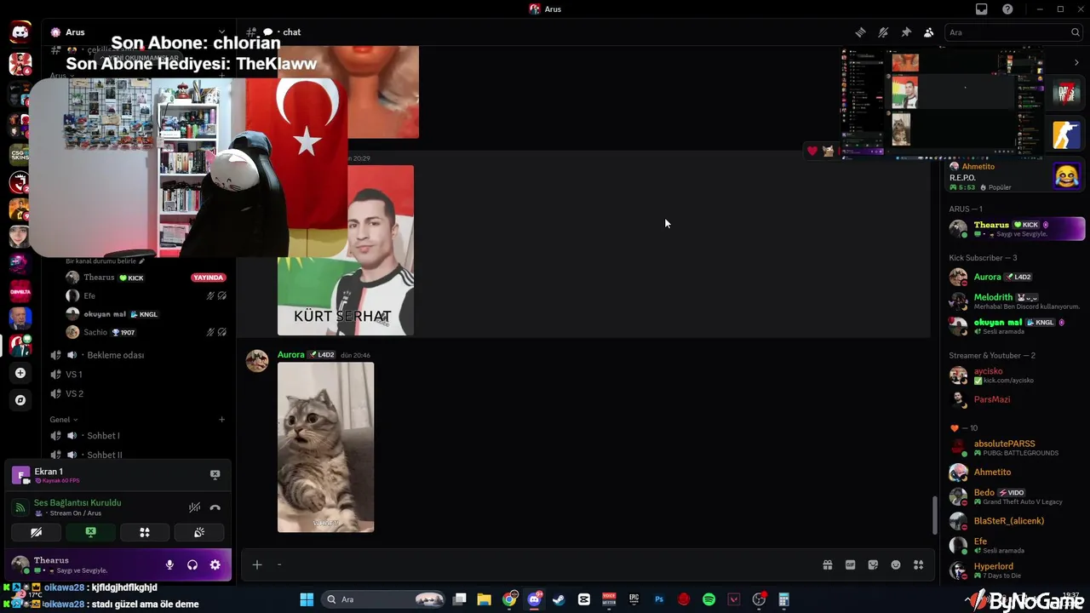Add a channel to Genel with plus

pyautogui.click(x=221, y=420)
